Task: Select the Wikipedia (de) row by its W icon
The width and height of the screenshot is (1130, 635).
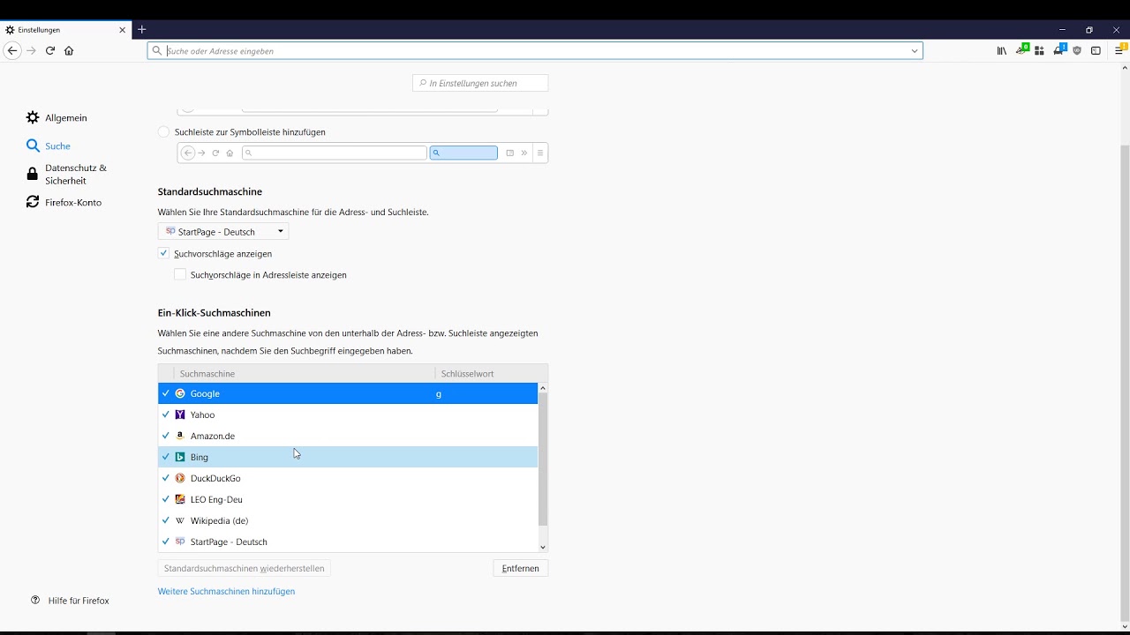Action: click(180, 520)
